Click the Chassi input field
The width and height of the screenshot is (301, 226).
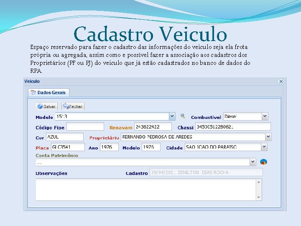click(233, 127)
